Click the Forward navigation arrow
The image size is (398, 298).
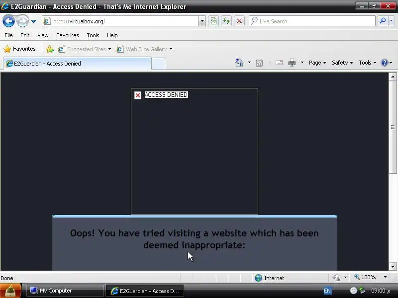[22, 21]
